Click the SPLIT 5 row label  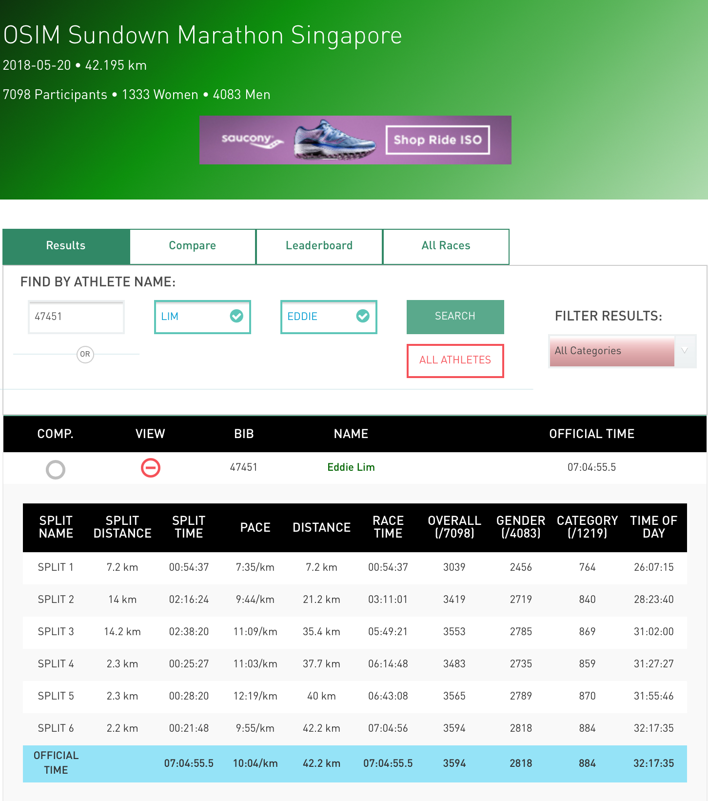pyautogui.click(x=56, y=696)
